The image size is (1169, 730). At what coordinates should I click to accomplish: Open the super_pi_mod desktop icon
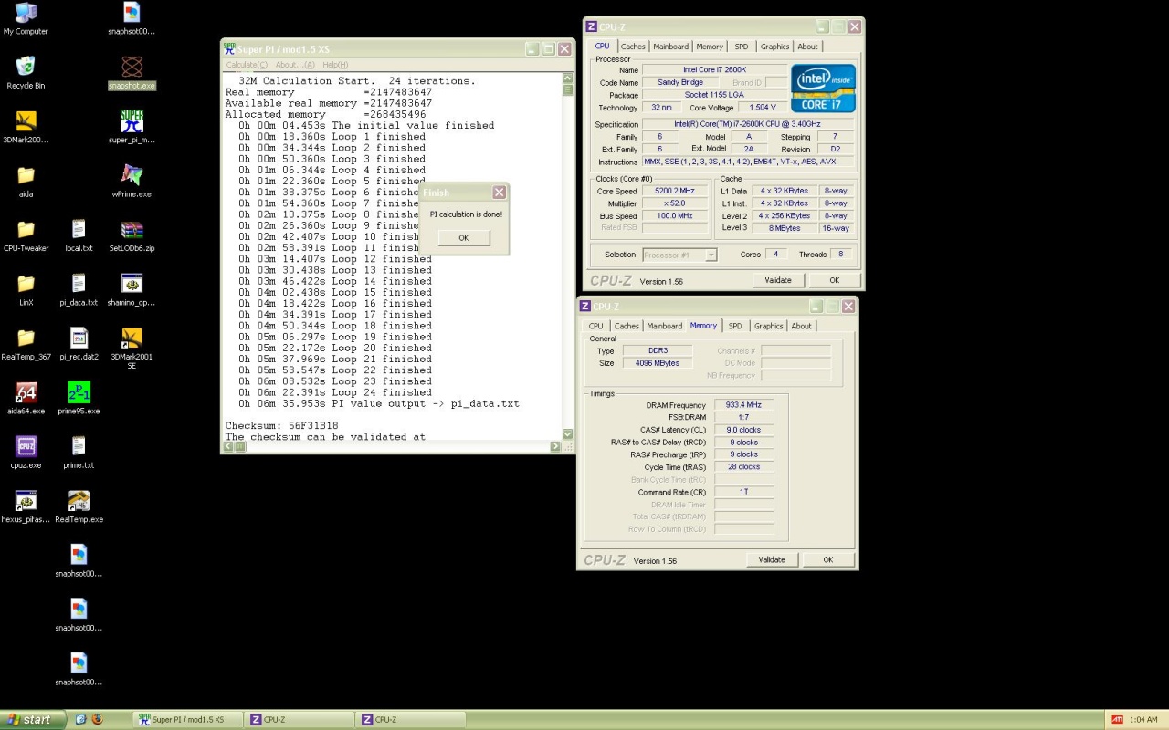click(x=132, y=121)
